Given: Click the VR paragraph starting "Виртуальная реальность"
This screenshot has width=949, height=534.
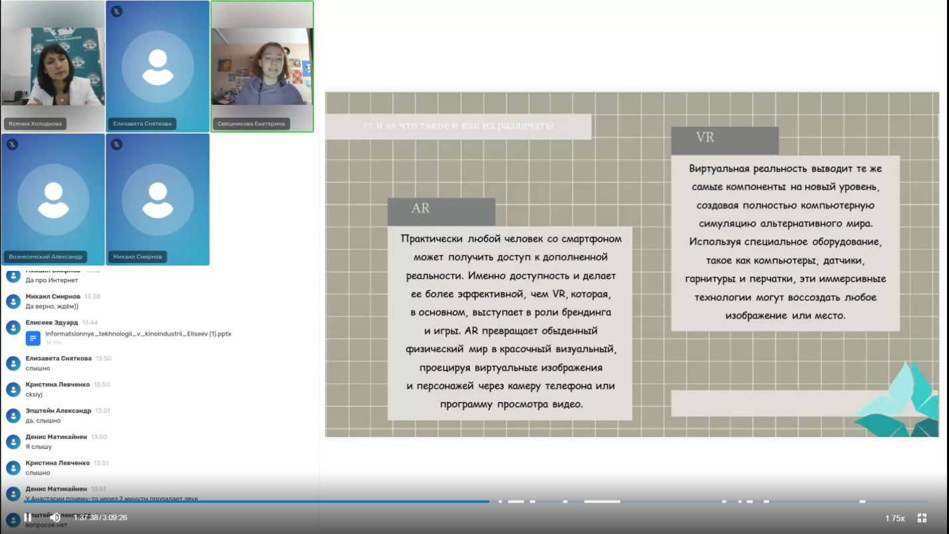Looking at the screenshot, I should point(786,242).
